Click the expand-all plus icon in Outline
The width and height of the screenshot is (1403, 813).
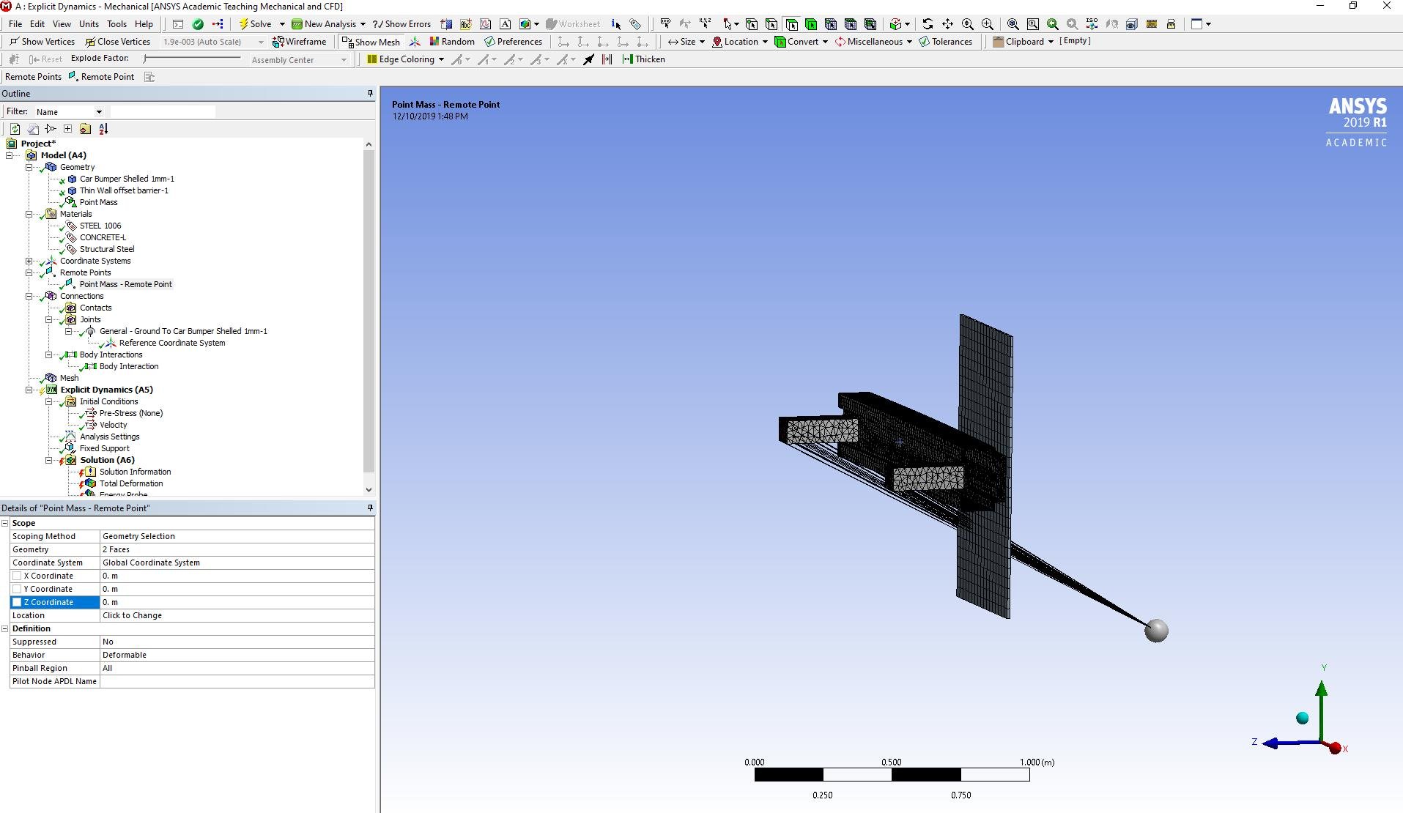click(x=67, y=129)
